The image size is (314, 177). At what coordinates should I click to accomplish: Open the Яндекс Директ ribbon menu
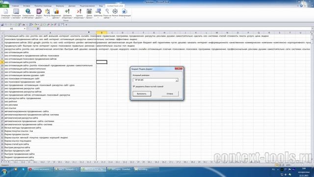[x=39, y=14]
